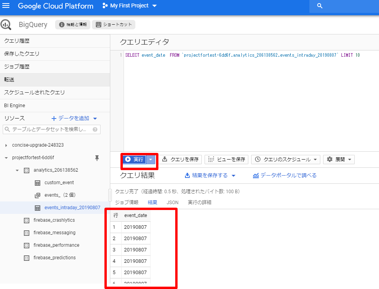Select the firebase_crashlytics dataset
Screen dimensions: 379x289
tap(54, 220)
